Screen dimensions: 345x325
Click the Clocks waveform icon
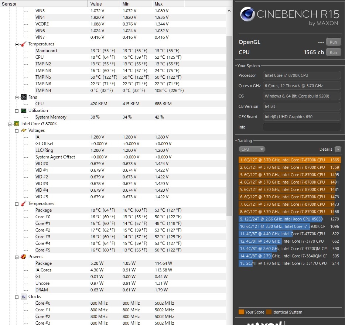click(24, 297)
